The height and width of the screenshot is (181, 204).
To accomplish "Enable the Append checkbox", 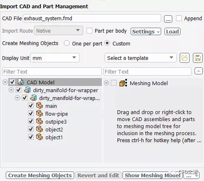I will (x=179, y=18).
